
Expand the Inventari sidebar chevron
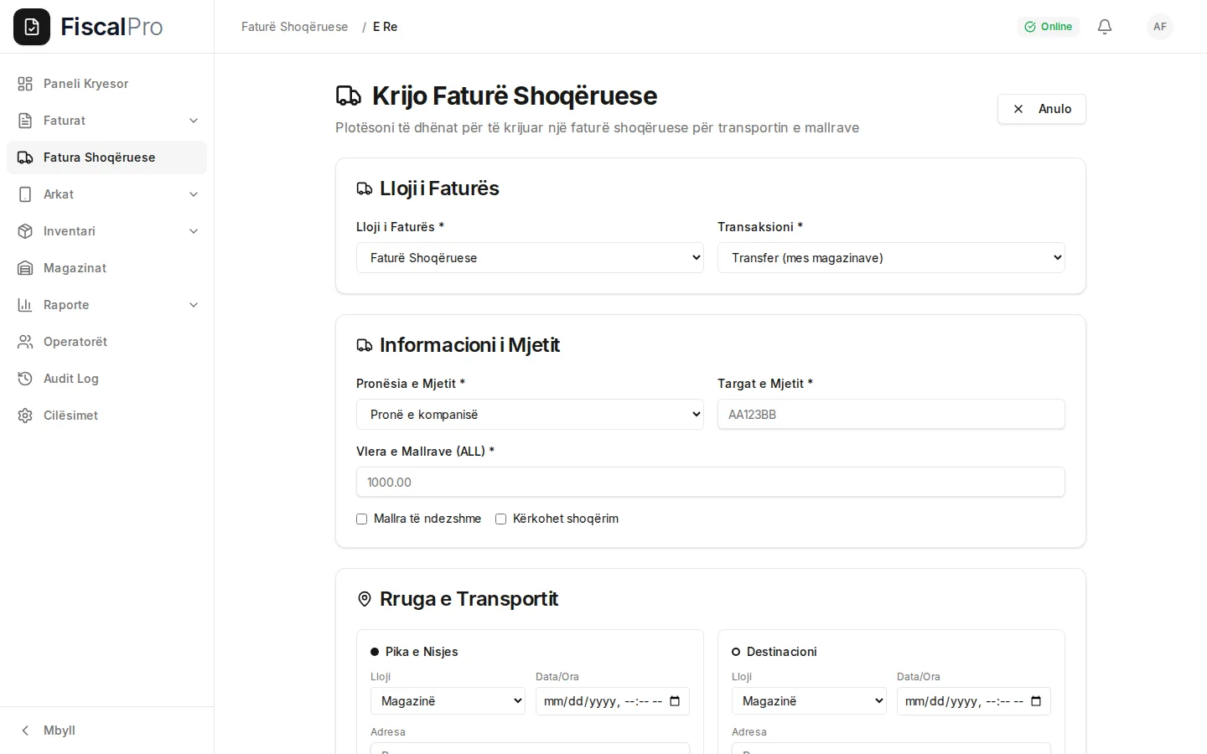click(194, 231)
